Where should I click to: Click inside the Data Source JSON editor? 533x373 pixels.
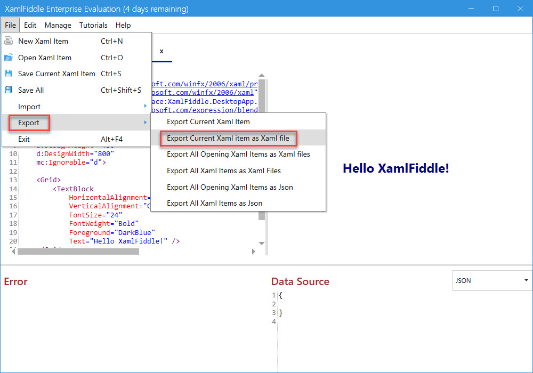pyautogui.click(x=405, y=331)
